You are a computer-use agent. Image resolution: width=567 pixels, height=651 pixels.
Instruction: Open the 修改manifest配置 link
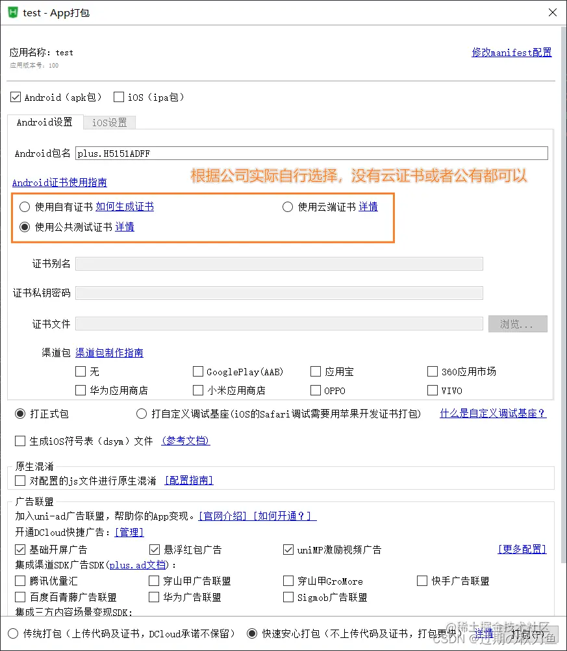511,52
